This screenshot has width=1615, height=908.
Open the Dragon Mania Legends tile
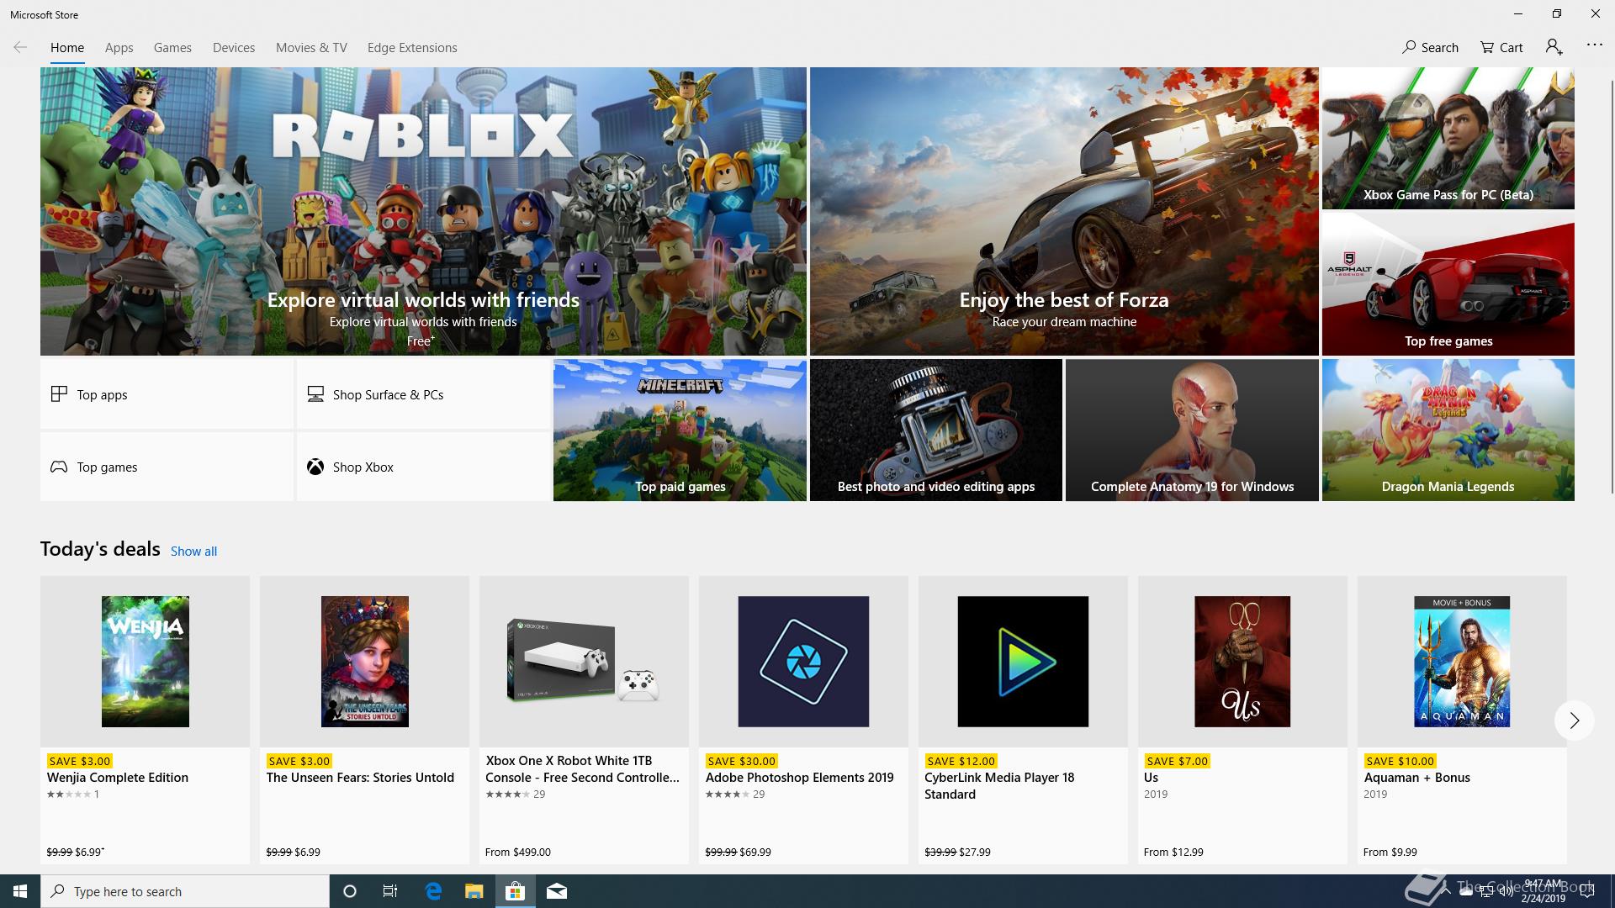1448,430
